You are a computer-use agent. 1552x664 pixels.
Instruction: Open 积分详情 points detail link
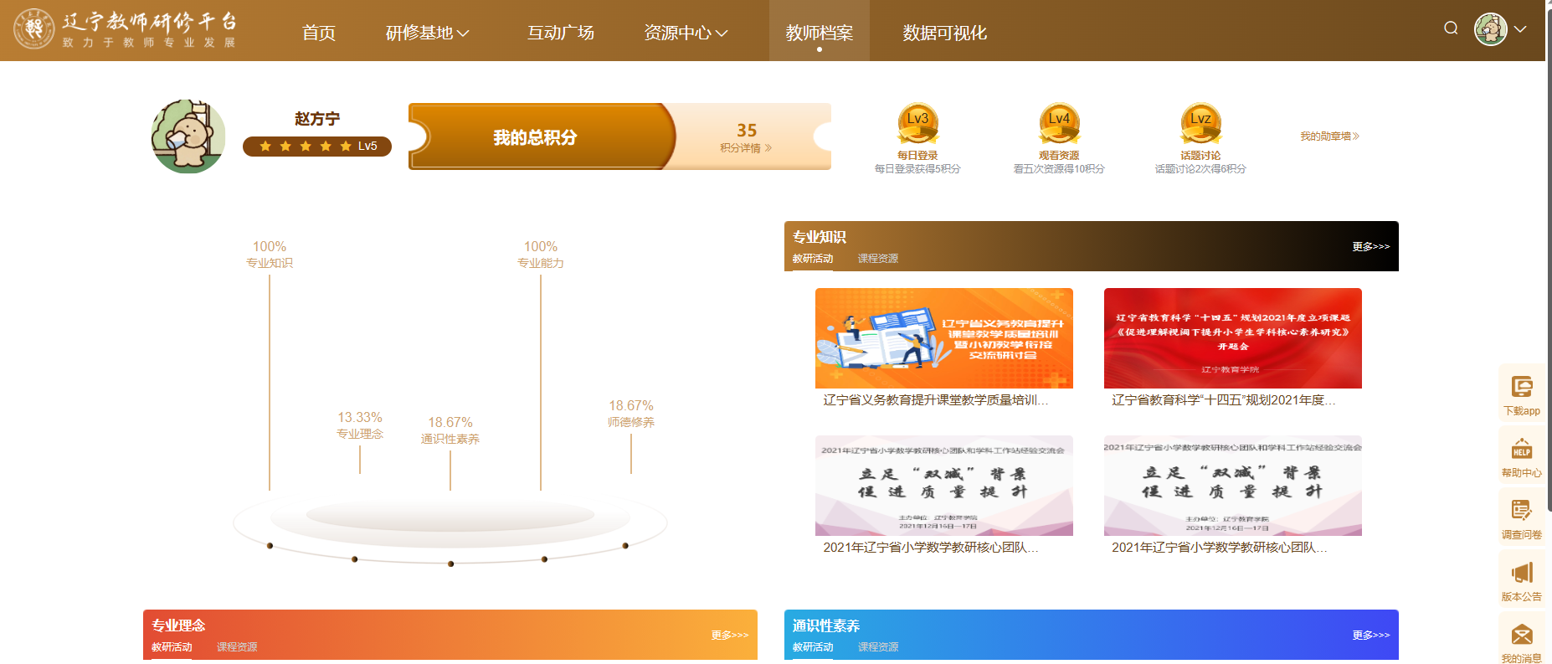[745, 148]
